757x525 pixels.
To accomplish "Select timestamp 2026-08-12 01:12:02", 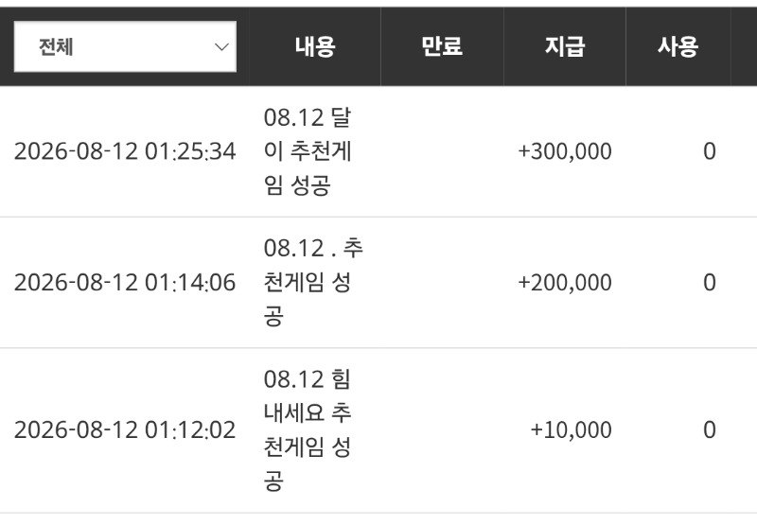I will 125,430.
